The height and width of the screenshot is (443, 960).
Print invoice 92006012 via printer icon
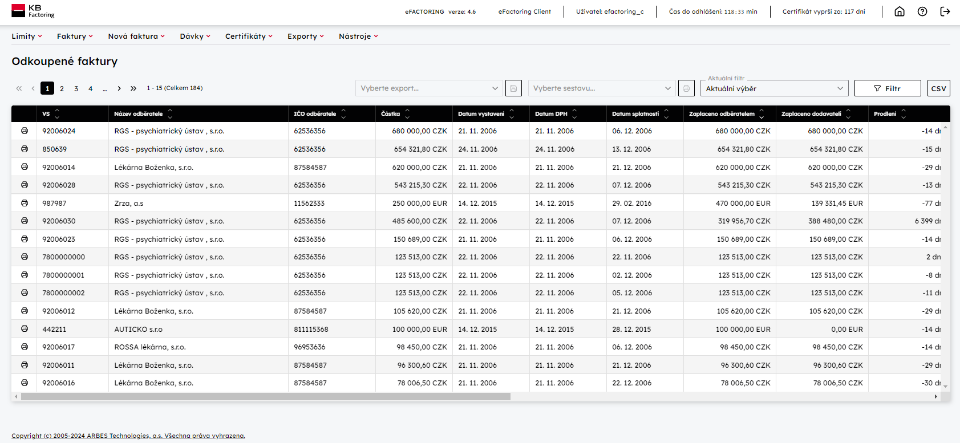pos(25,311)
